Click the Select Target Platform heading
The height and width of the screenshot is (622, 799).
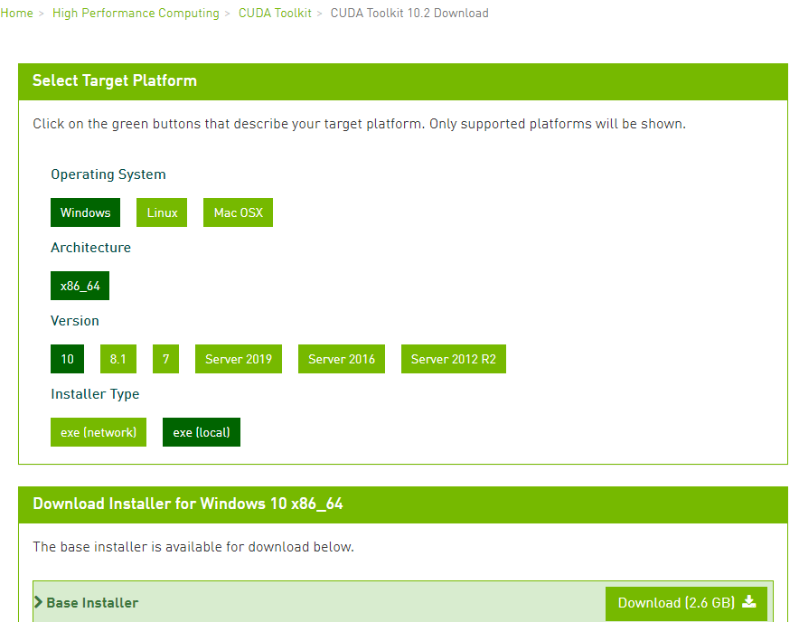(115, 81)
